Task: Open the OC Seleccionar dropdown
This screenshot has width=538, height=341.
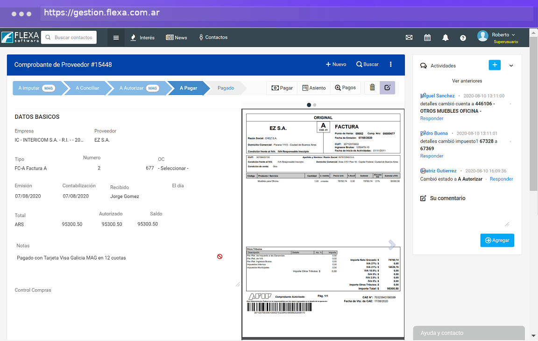Action: pos(173,168)
